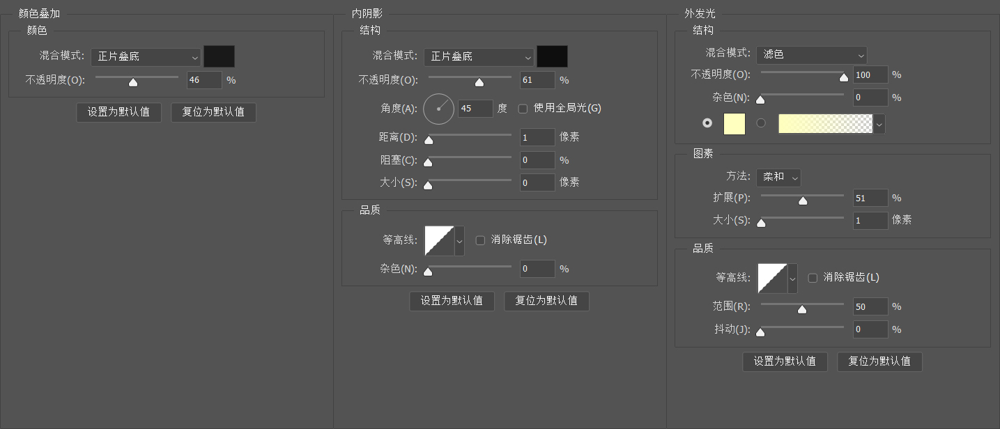
Task: Open gradient picker dropdown arrow
Action: coord(879,124)
